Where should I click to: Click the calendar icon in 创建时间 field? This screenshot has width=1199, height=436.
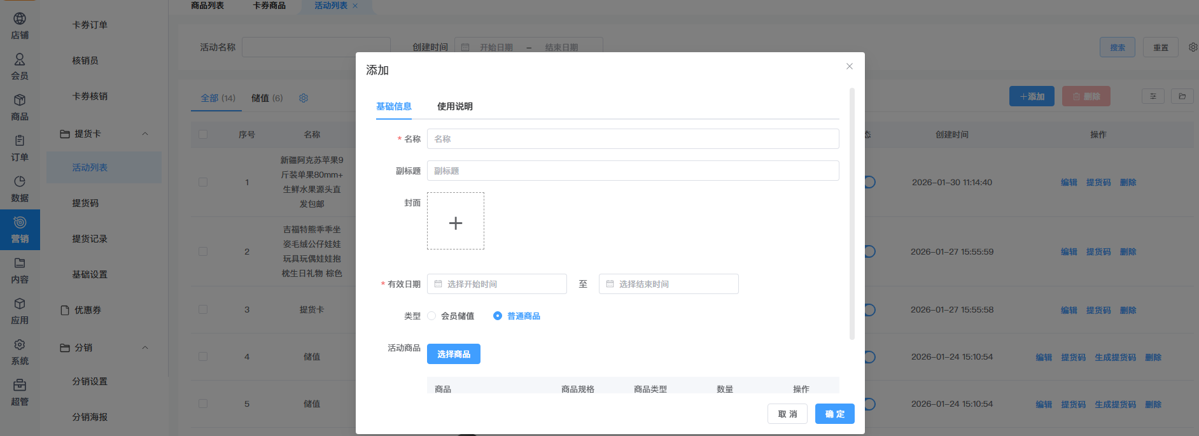pos(465,47)
